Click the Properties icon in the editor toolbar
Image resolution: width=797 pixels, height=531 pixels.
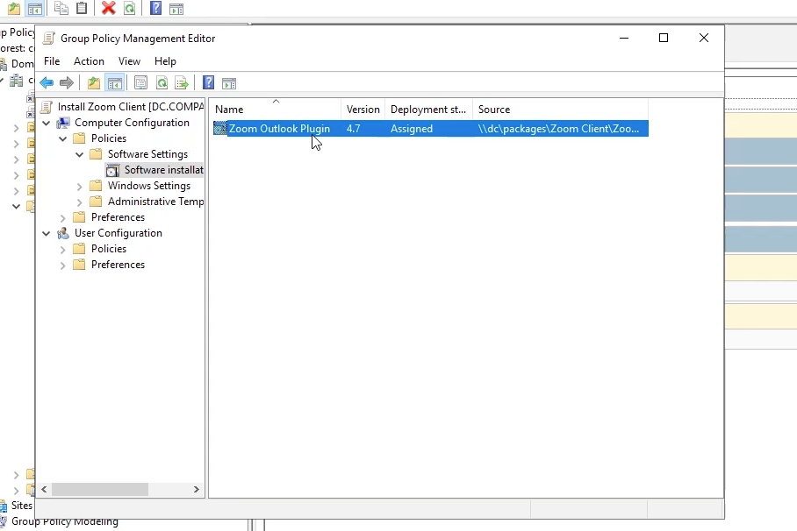click(140, 83)
